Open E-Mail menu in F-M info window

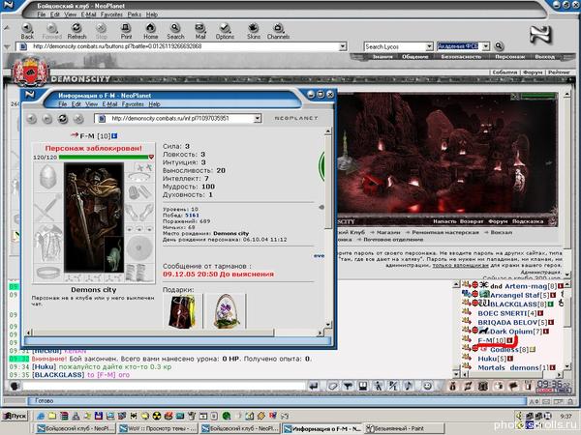click(x=109, y=104)
